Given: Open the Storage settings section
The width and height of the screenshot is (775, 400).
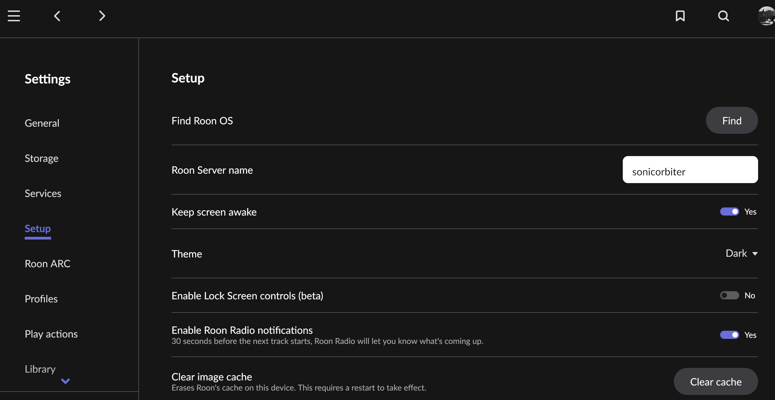Looking at the screenshot, I should [42, 158].
